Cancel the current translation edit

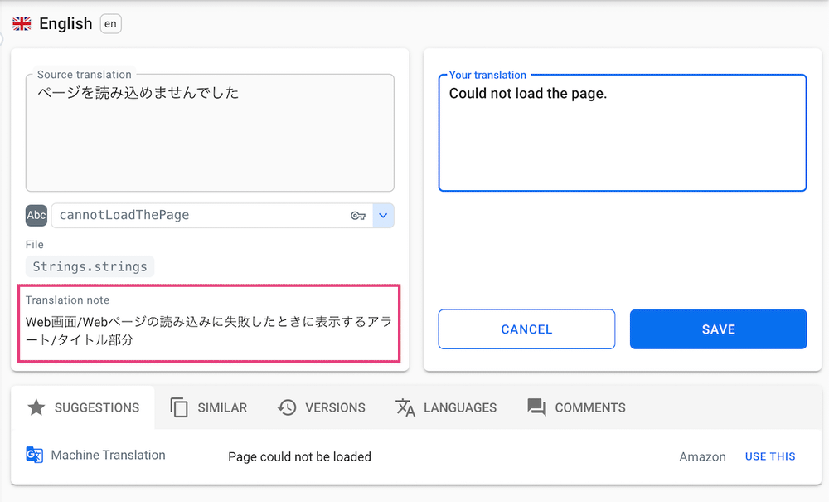526,329
